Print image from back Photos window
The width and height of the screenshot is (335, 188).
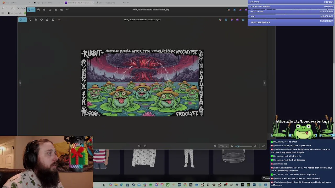(50, 10)
